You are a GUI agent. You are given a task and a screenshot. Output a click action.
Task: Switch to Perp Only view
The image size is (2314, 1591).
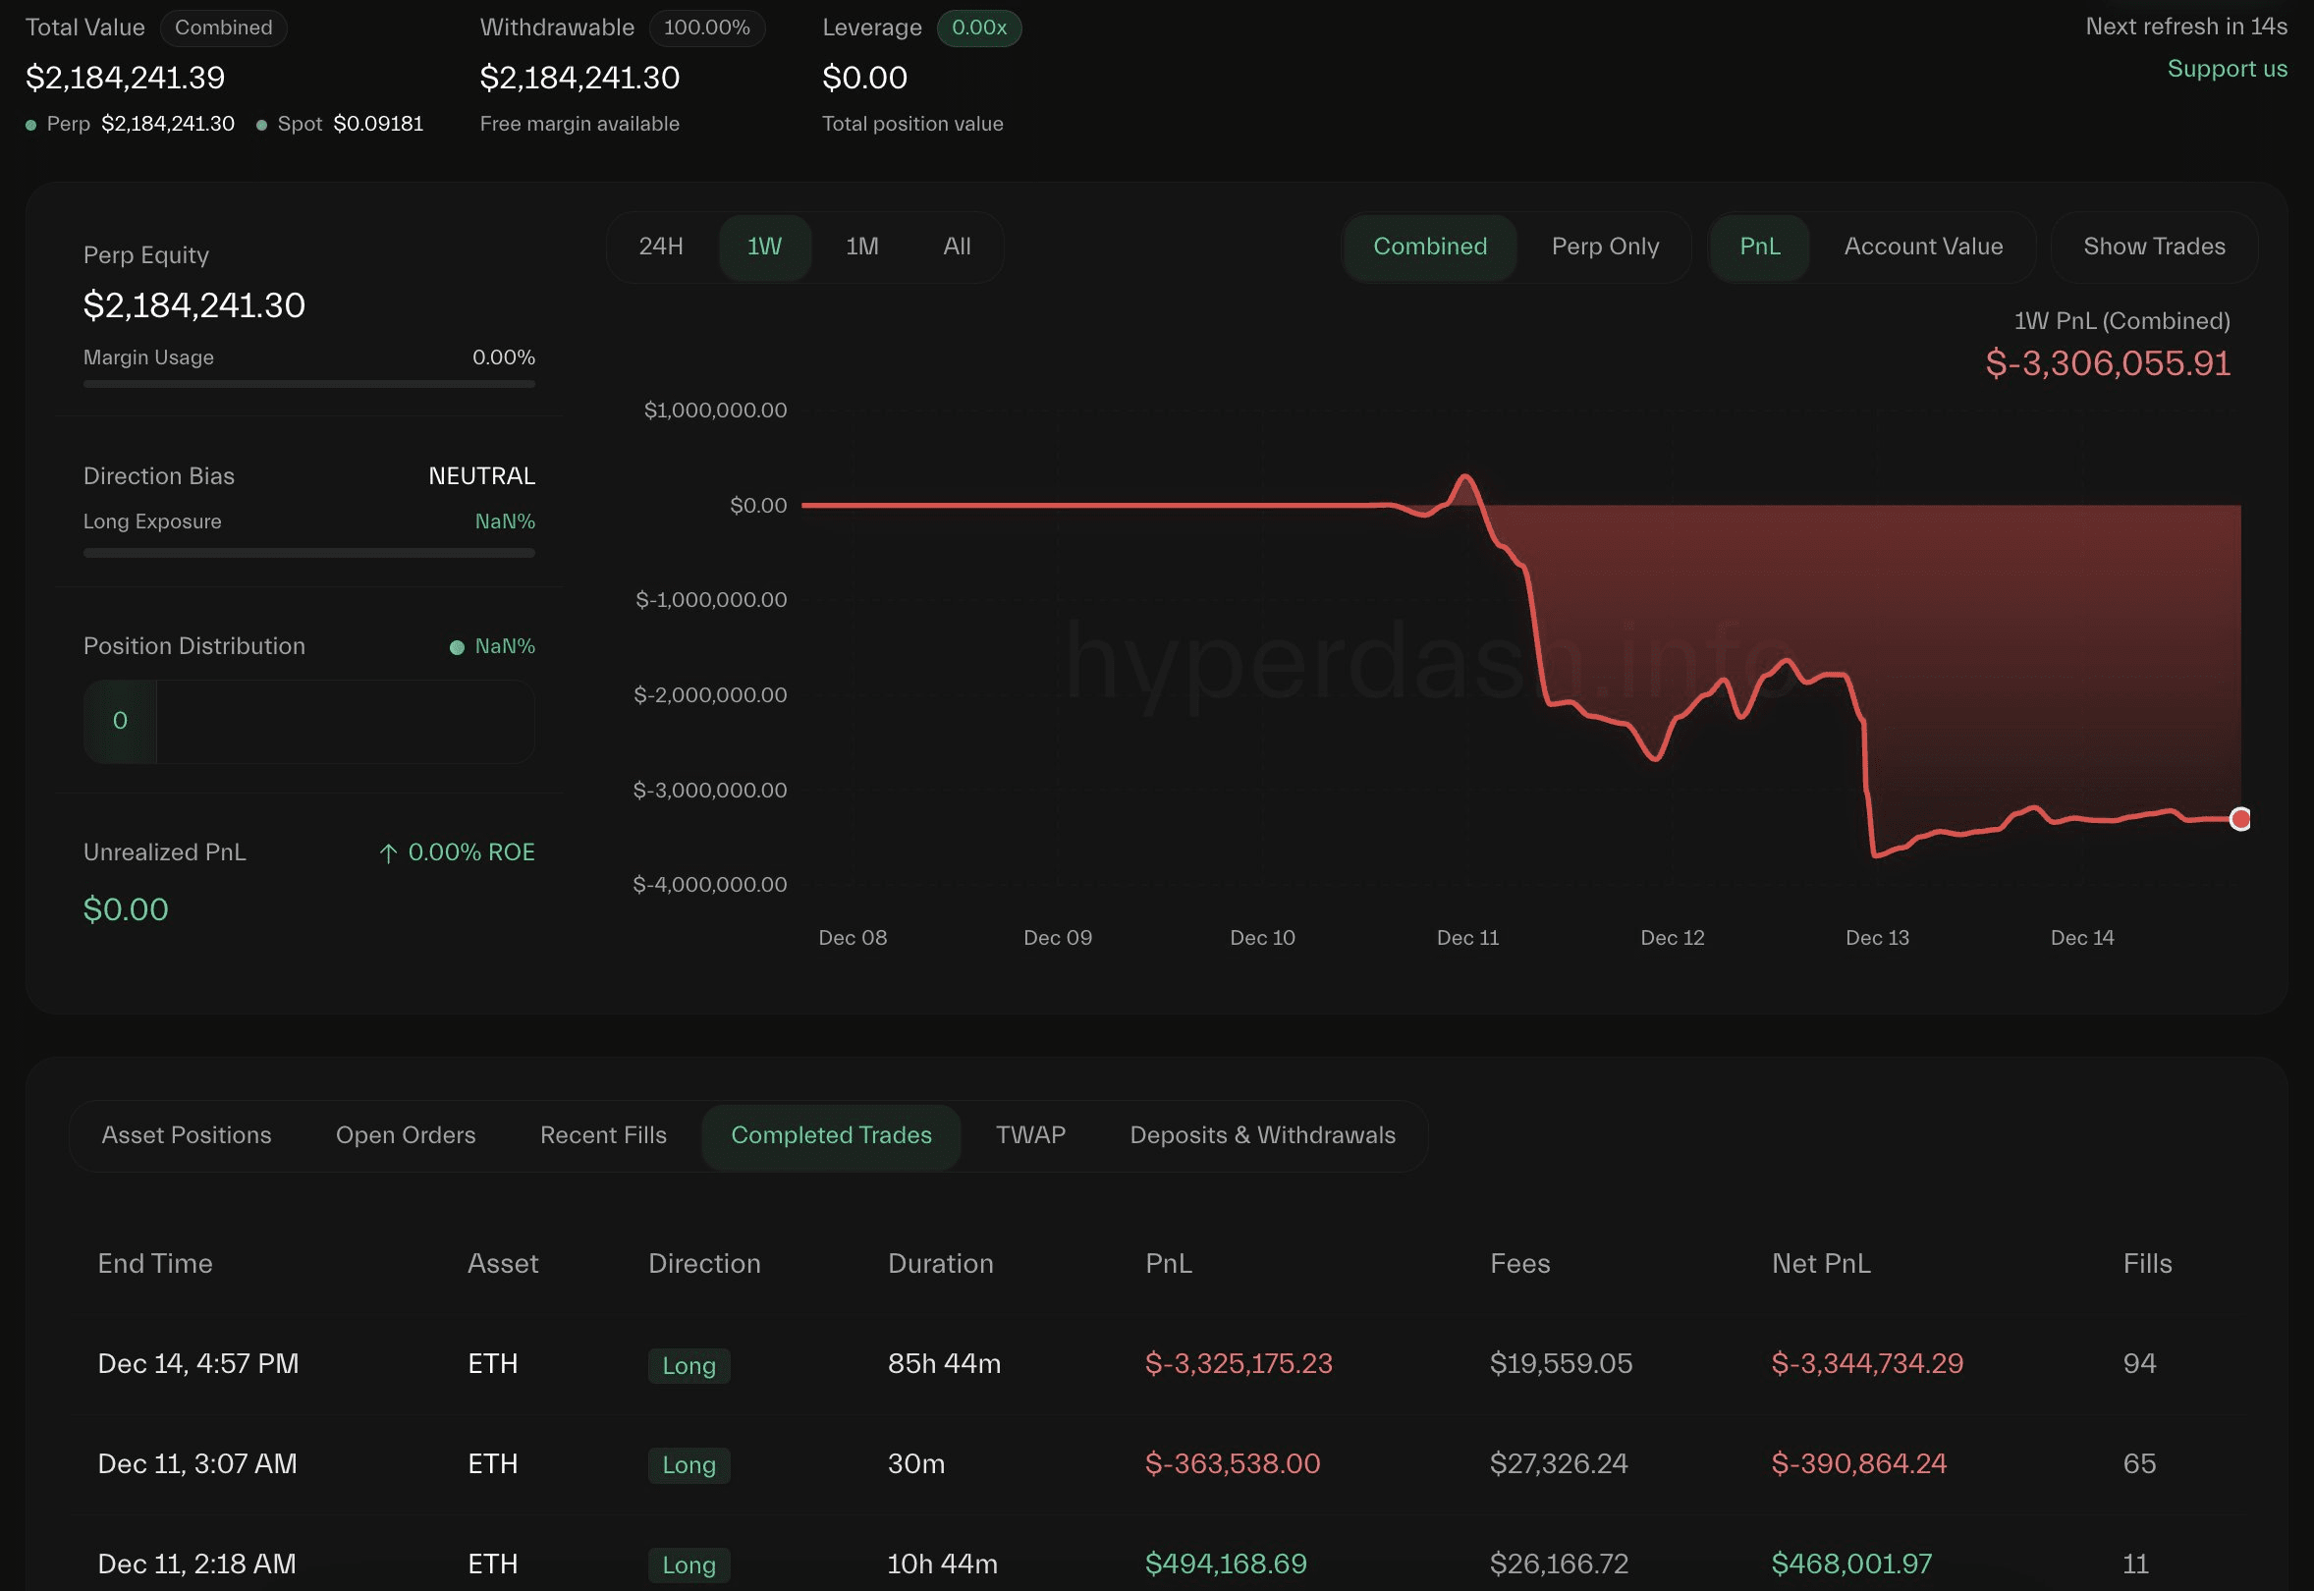pyautogui.click(x=1604, y=247)
